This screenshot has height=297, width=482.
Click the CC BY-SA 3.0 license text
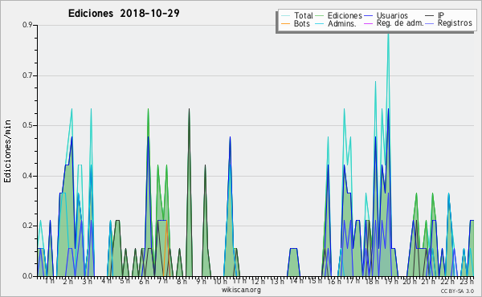pos(457,291)
